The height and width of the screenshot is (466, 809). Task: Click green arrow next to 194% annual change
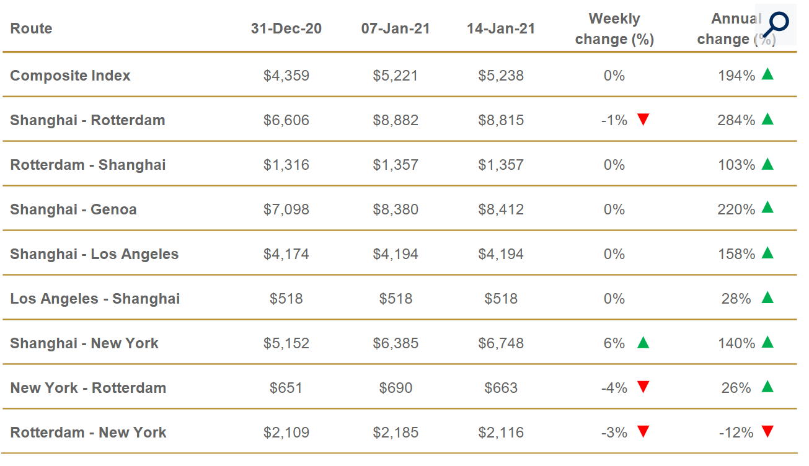click(767, 74)
